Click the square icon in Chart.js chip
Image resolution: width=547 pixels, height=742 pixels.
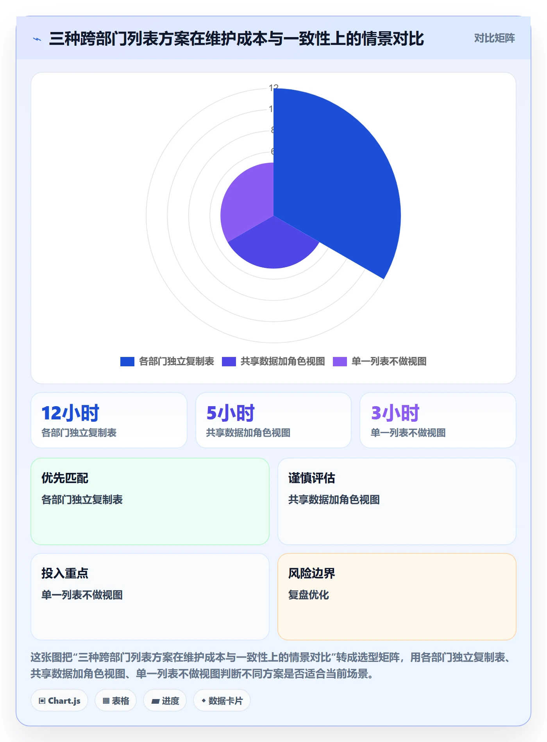(42, 701)
